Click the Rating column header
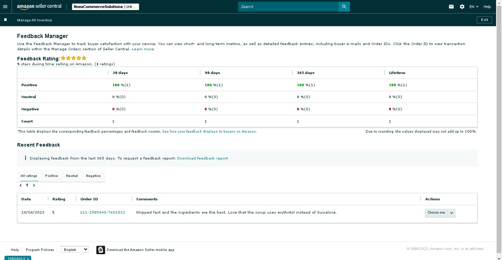The image size is (502, 260). click(59, 199)
